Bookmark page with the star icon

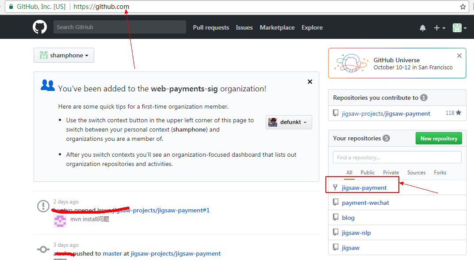(463, 7)
